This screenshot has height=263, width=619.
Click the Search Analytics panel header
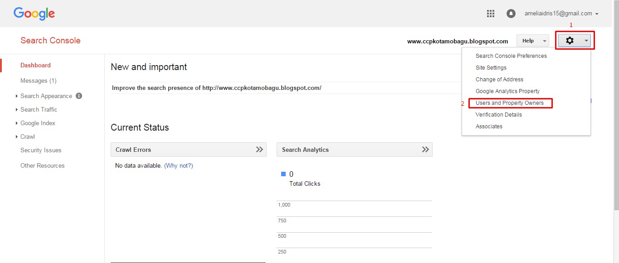tap(355, 150)
